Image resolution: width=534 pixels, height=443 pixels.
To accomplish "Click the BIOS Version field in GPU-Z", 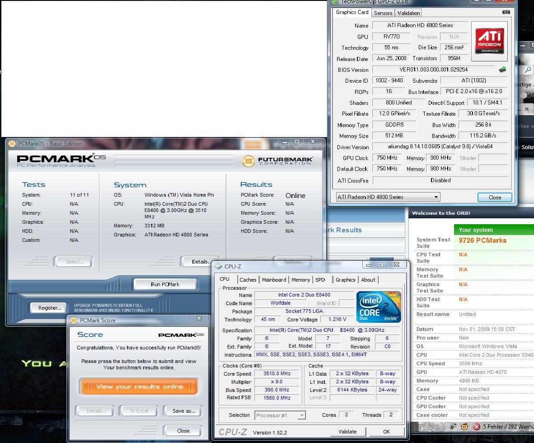I will tap(433, 70).
